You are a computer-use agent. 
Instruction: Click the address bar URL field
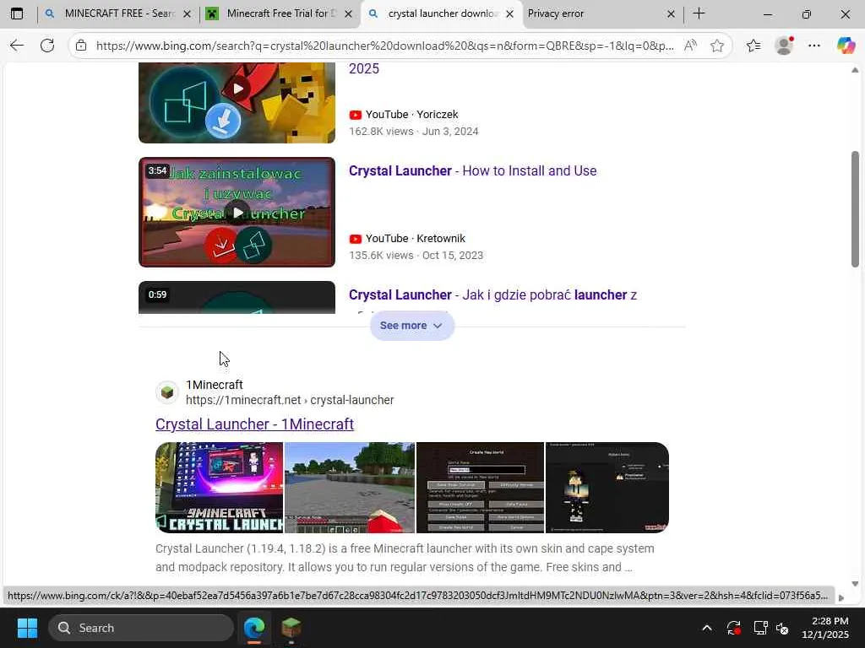click(x=384, y=46)
